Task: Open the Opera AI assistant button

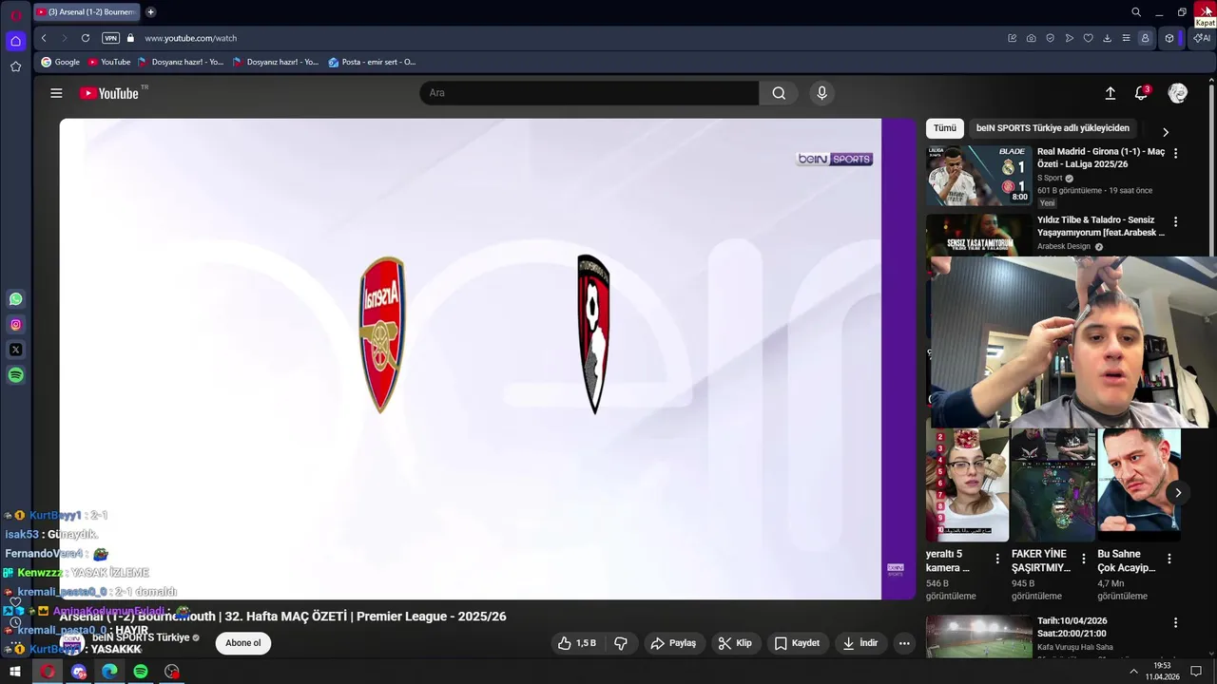Action: point(1203,38)
